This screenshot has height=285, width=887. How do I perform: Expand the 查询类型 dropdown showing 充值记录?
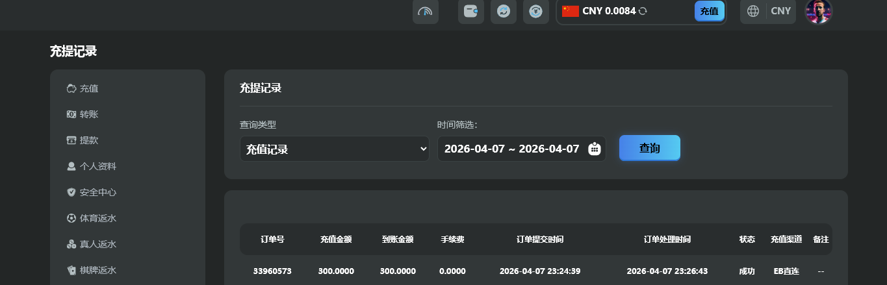(334, 149)
